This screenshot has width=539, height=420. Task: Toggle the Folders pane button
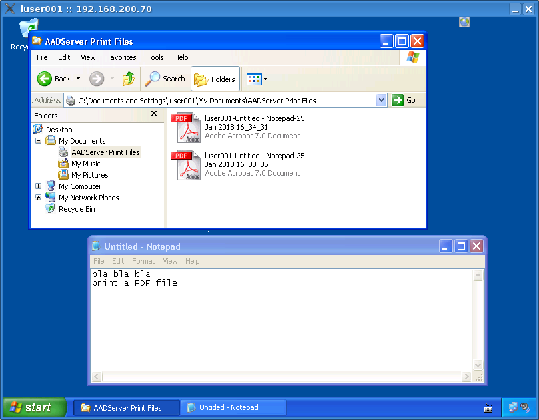click(215, 79)
